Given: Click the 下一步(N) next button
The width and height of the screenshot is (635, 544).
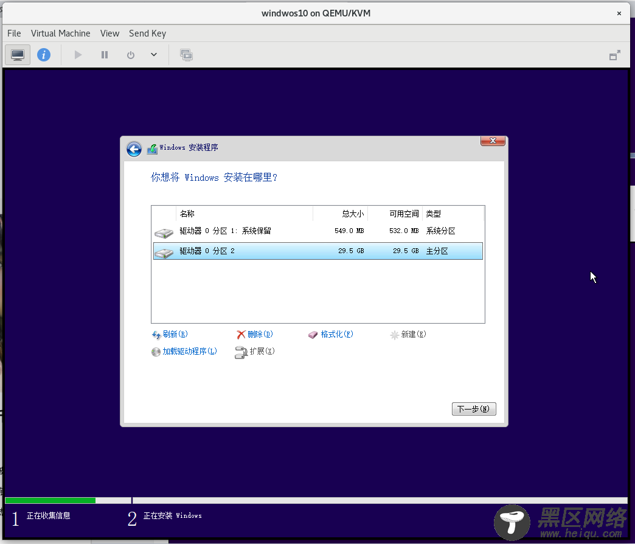Looking at the screenshot, I should coord(474,409).
